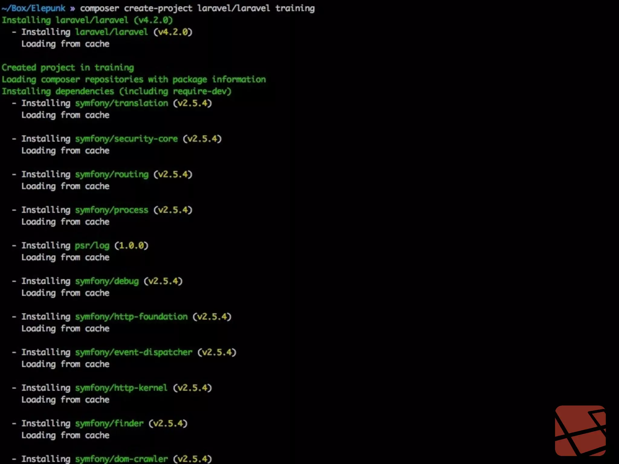Click the ~/Box/Elepunk prompt path
The image size is (619, 464).
pyautogui.click(x=33, y=8)
